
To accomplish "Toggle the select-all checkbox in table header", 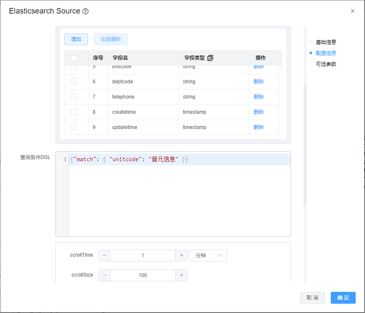I will (74, 58).
